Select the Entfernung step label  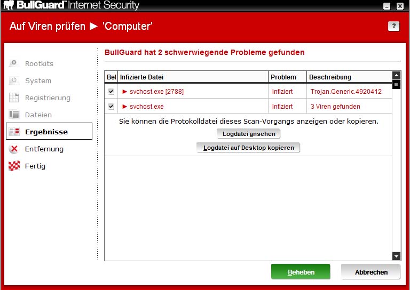[44, 149]
